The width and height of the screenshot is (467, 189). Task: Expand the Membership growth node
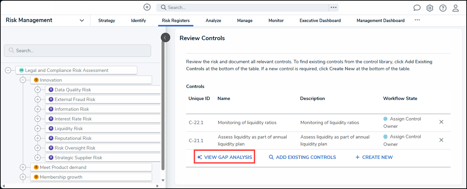click(x=23, y=177)
